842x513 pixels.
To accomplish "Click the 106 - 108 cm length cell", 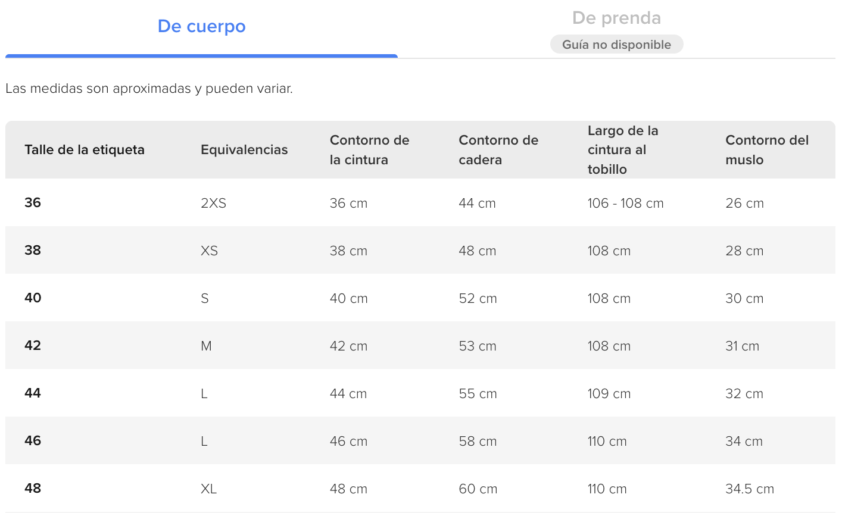I will (x=625, y=204).
